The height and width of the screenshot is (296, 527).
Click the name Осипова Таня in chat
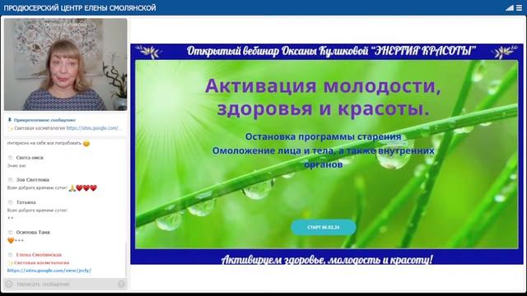click(x=33, y=232)
